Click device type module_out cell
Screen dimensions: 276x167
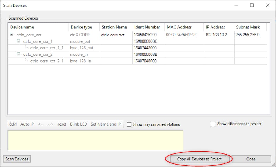tap(84, 41)
